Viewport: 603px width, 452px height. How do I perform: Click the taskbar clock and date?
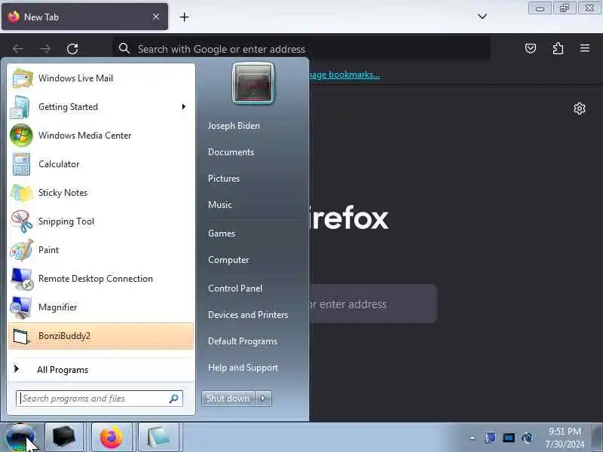pyautogui.click(x=565, y=438)
